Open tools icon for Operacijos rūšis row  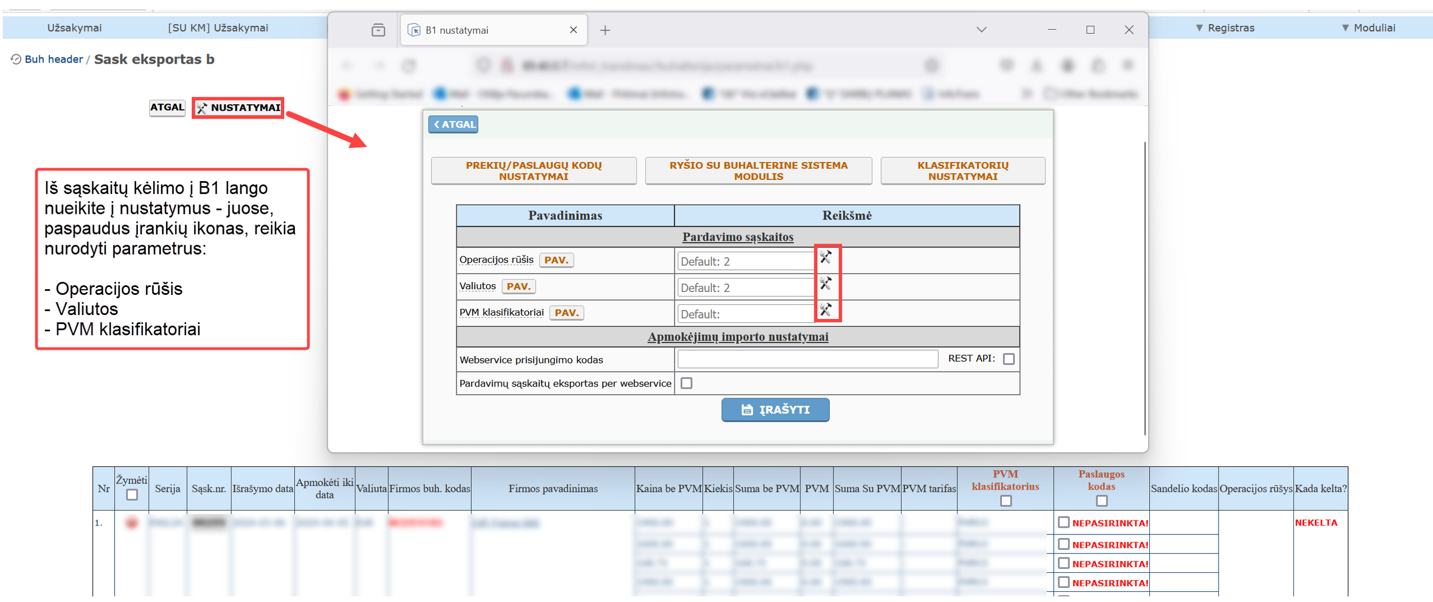825,258
